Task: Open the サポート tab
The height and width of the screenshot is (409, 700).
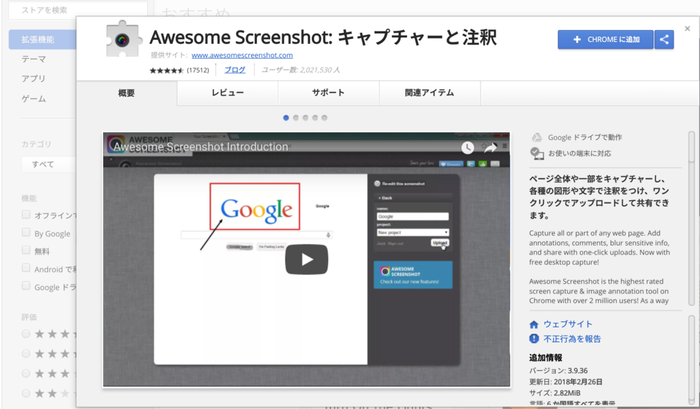Action: [329, 93]
